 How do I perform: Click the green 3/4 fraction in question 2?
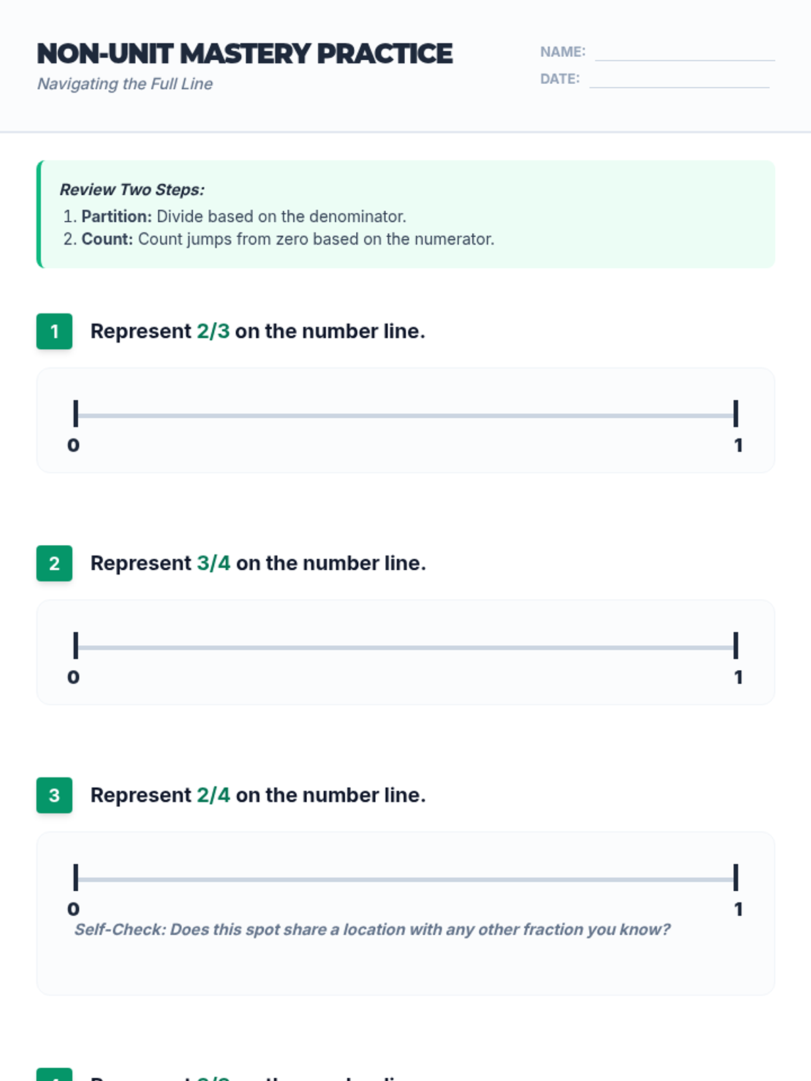[x=214, y=563]
